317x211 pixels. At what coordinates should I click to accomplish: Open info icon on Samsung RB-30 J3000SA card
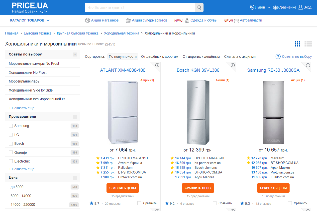(308, 65)
